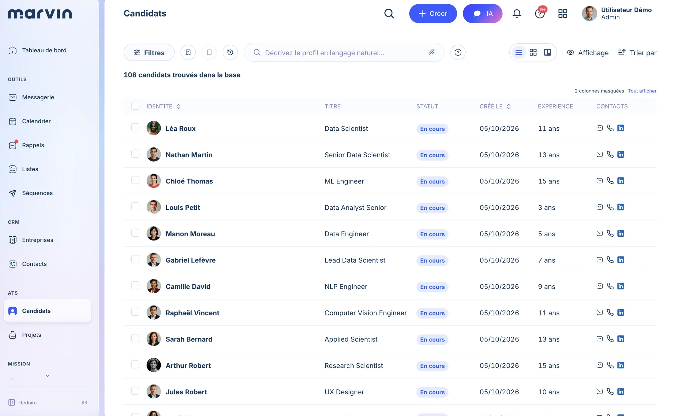
Task: Toggle the select-all checkbox in table header
Action: (135, 106)
